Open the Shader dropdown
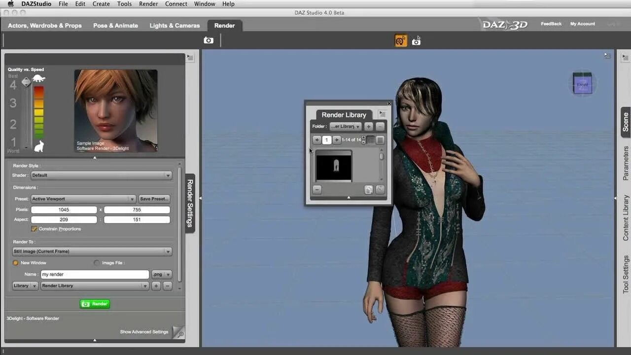 tap(101, 175)
